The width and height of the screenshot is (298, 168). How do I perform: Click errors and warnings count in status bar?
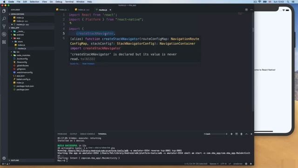(x=6, y=164)
